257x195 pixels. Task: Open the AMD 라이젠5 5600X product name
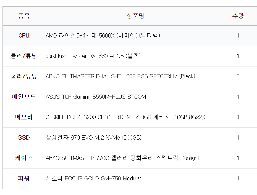coord(103,36)
